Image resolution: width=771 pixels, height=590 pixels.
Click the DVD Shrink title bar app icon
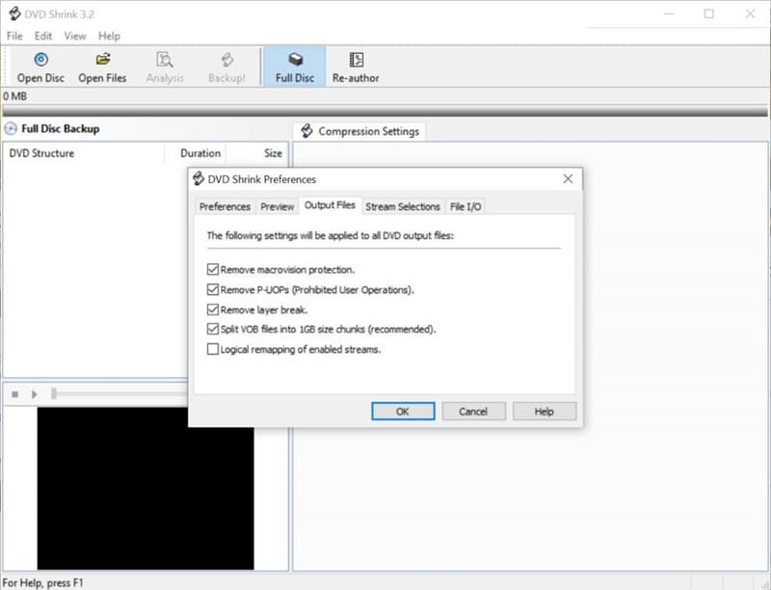coord(14,13)
